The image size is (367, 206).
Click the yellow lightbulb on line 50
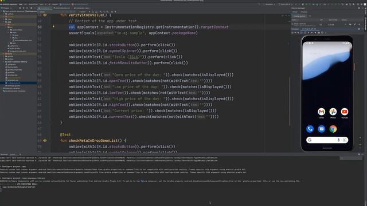coord(53,27)
